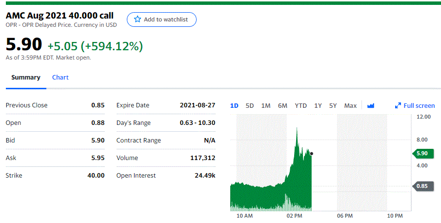The image size is (441, 223).
Task: Click the 10 PM time axis label
Action: [395, 216]
